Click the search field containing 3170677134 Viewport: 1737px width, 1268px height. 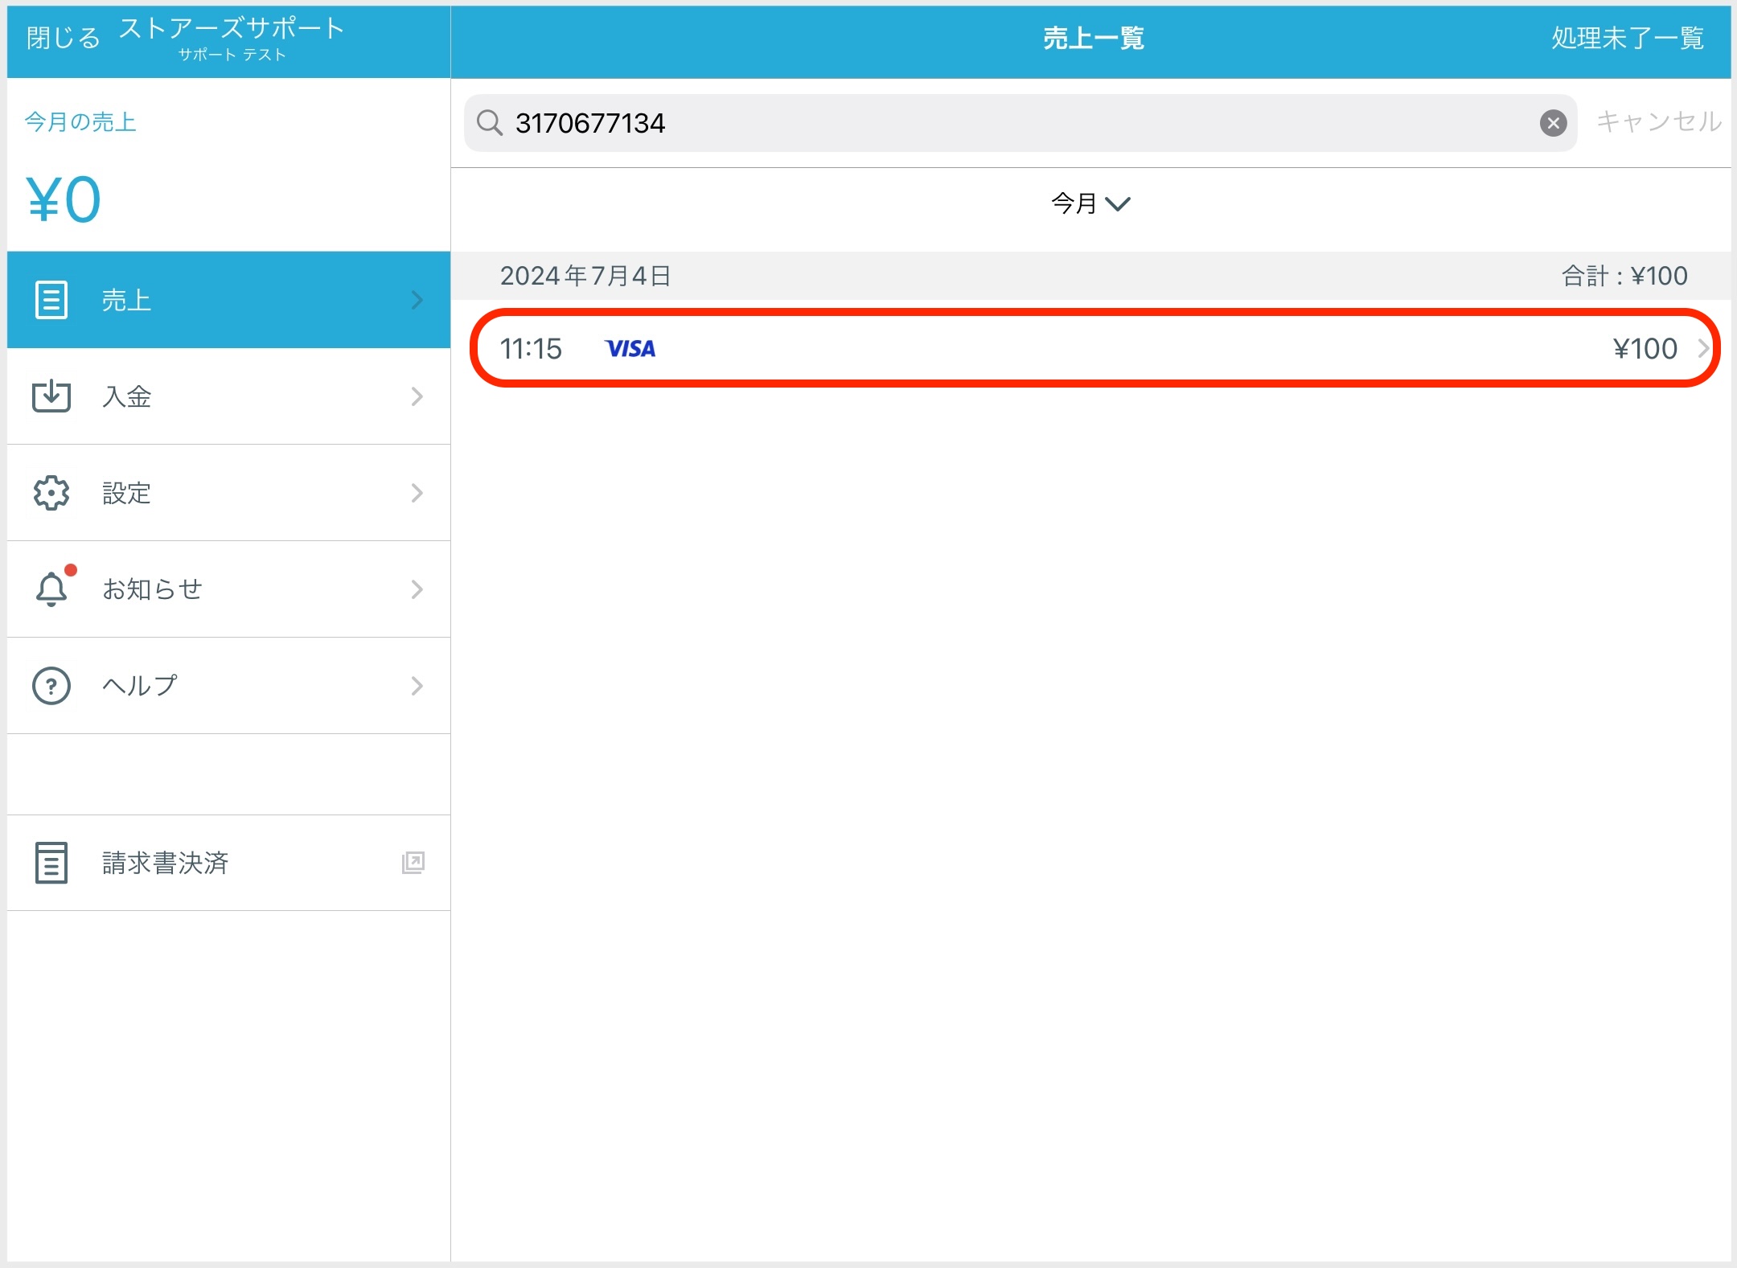pyautogui.click(x=1020, y=123)
